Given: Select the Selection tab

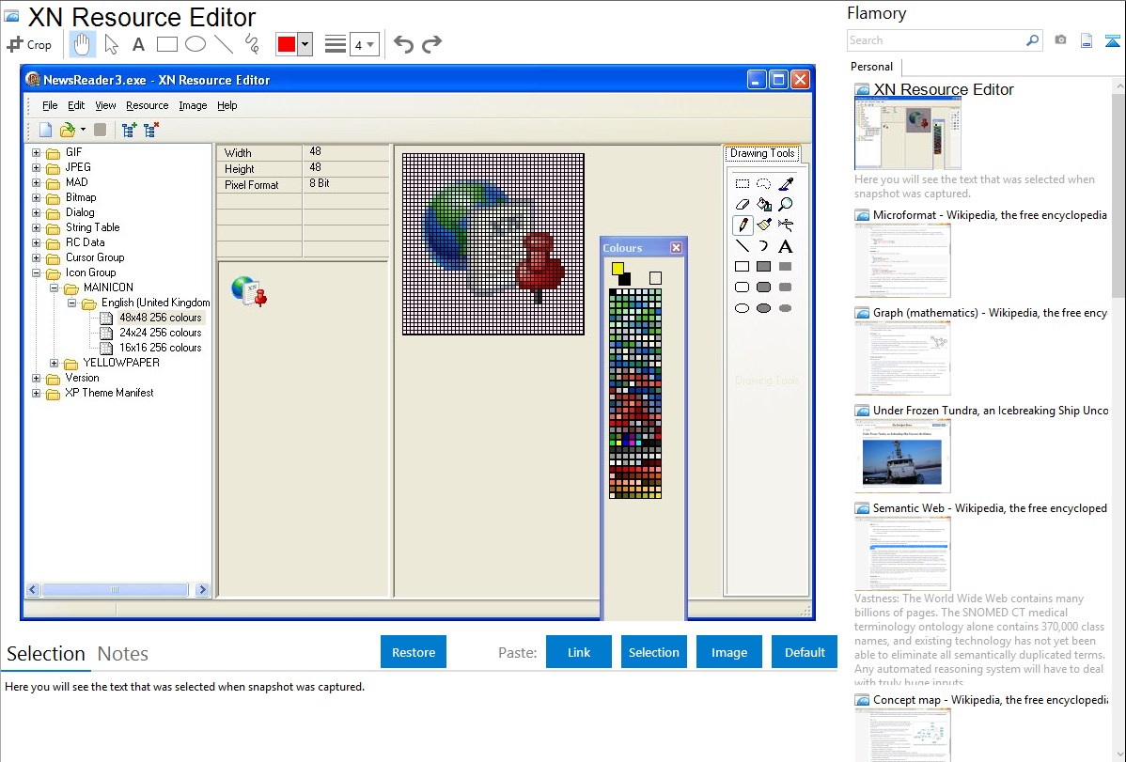Looking at the screenshot, I should (46, 654).
